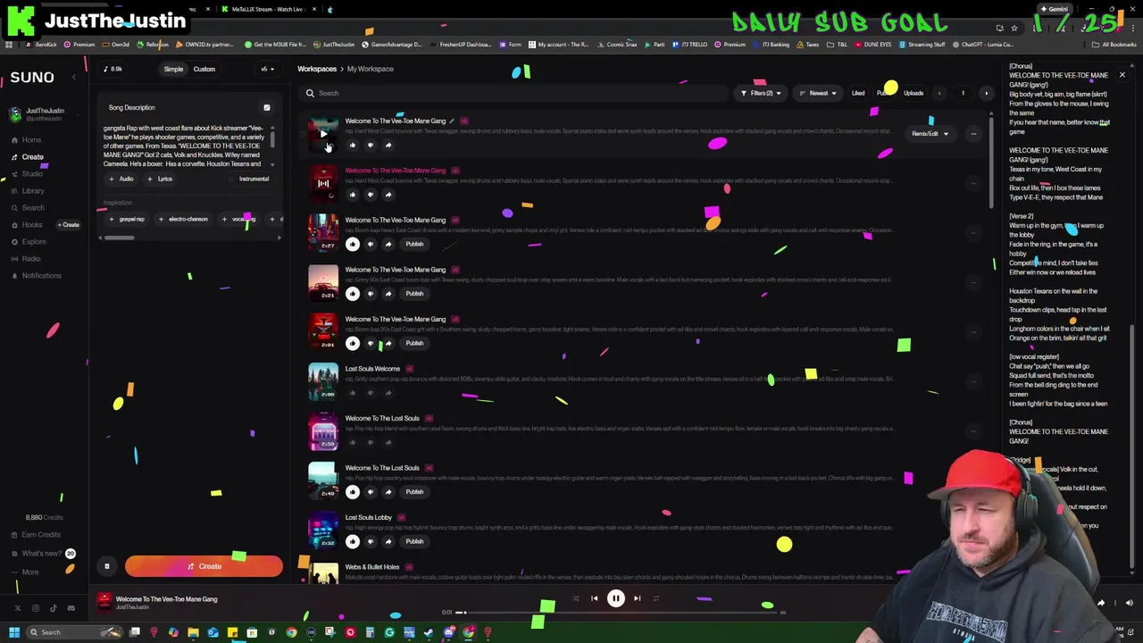Image resolution: width=1143 pixels, height=643 pixels.
Task: Seek on the playback progress bar
Action: coord(616,613)
